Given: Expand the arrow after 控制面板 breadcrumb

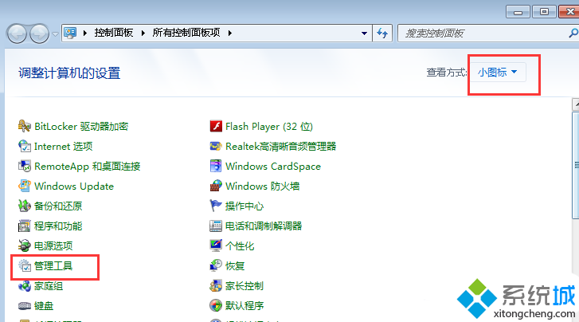Looking at the screenshot, I should click(x=143, y=33).
